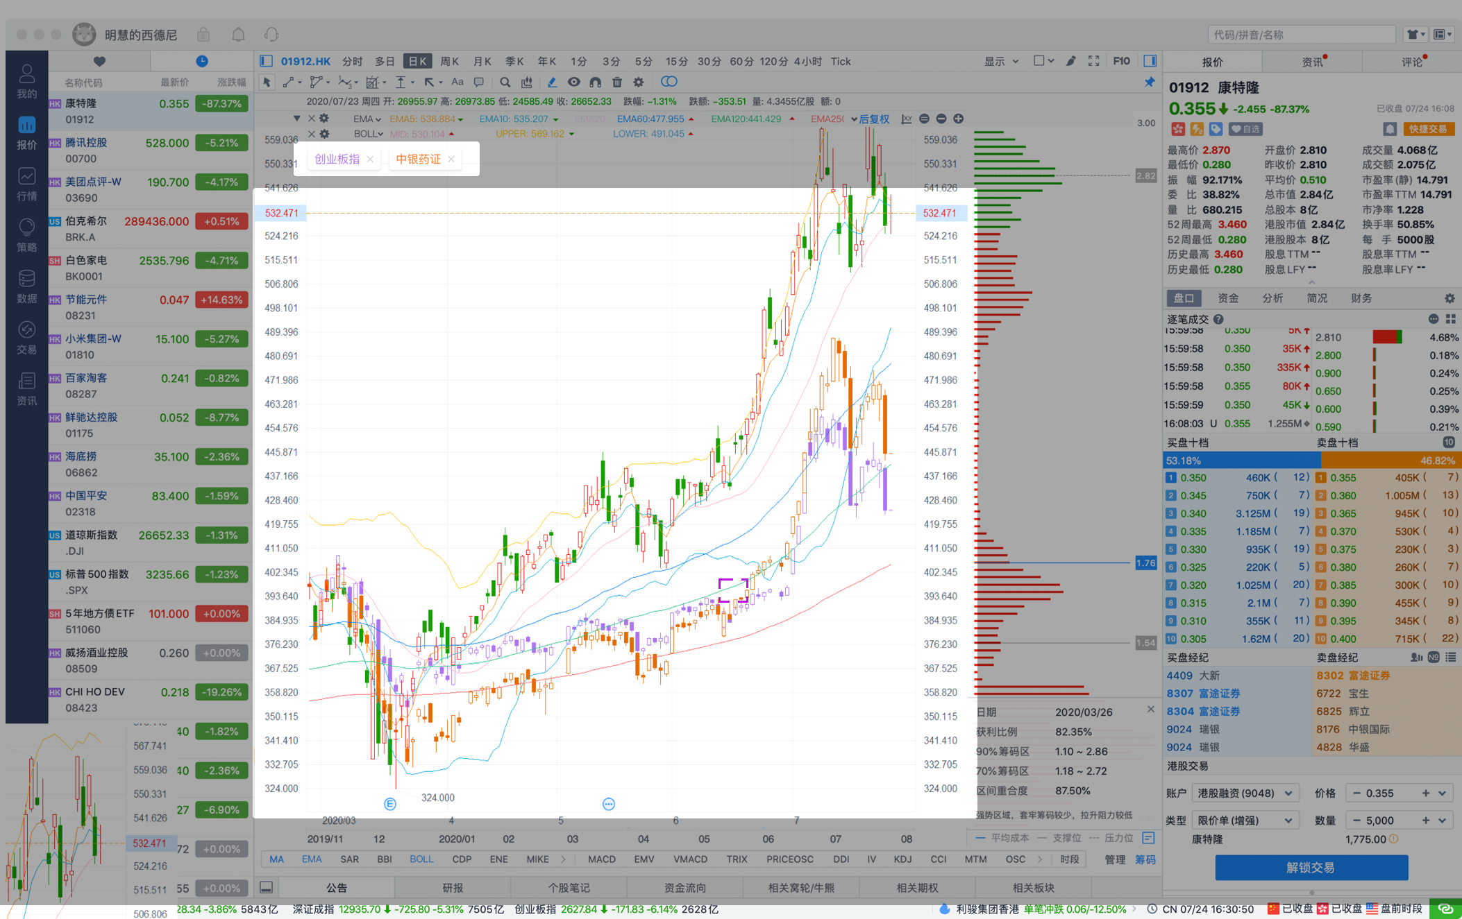Select the 分时 intraday tab
The image size is (1462, 919).
(353, 61)
